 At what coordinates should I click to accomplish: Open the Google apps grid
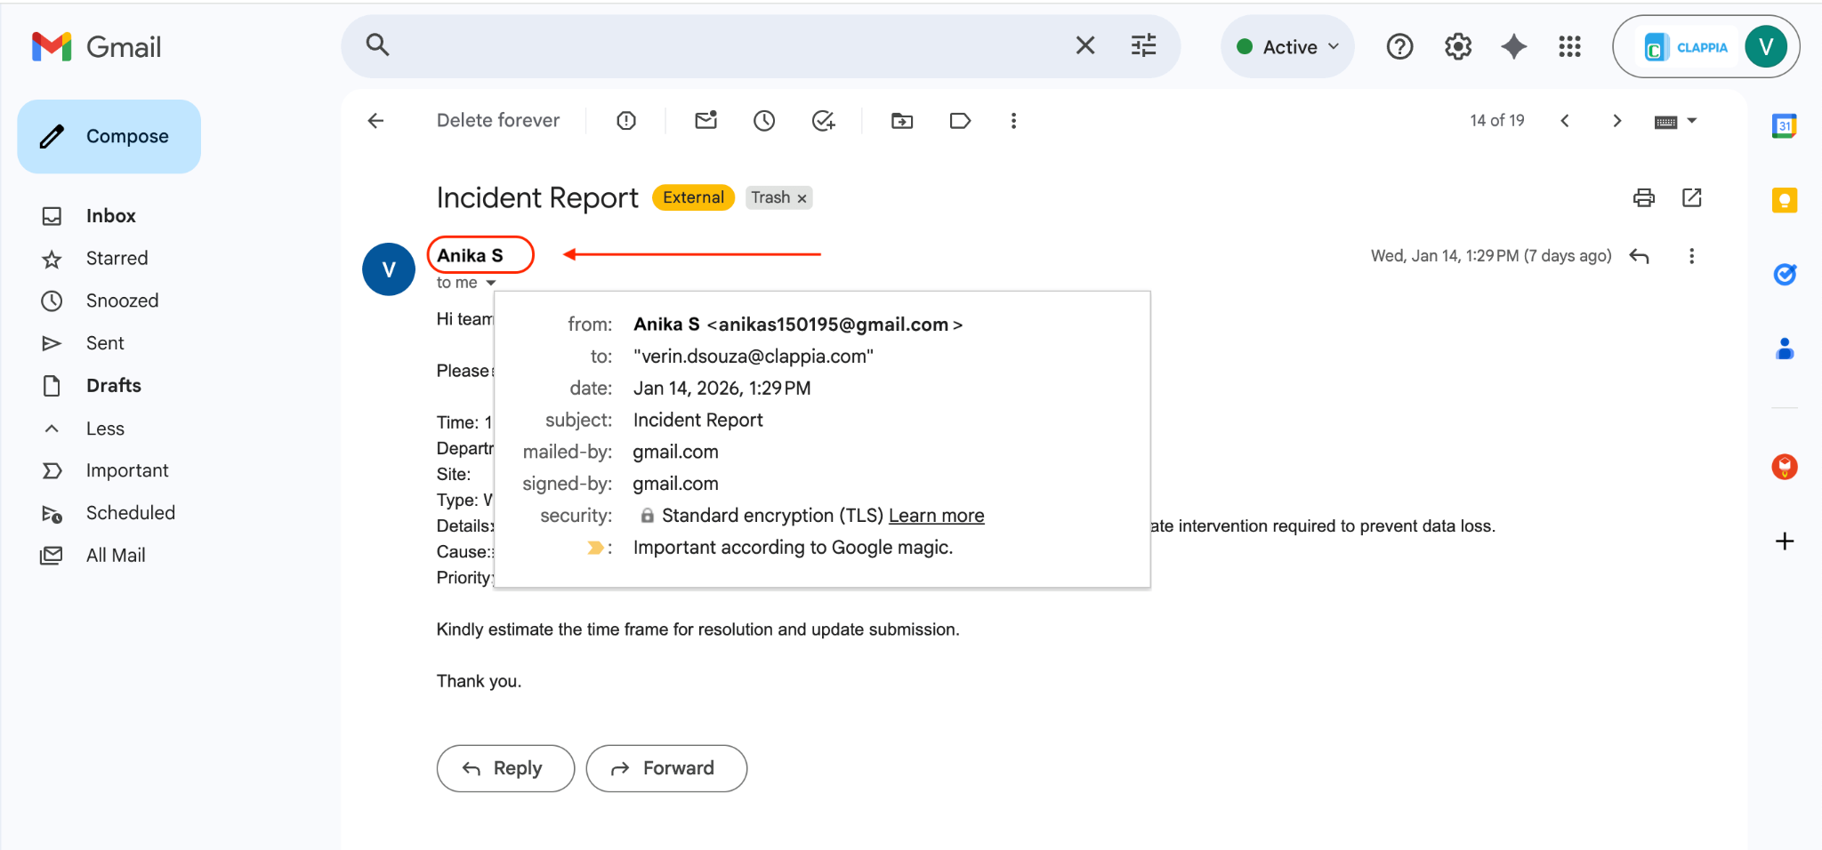1570,46
